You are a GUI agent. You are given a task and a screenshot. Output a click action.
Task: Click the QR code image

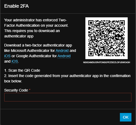(x=106, y=38)
